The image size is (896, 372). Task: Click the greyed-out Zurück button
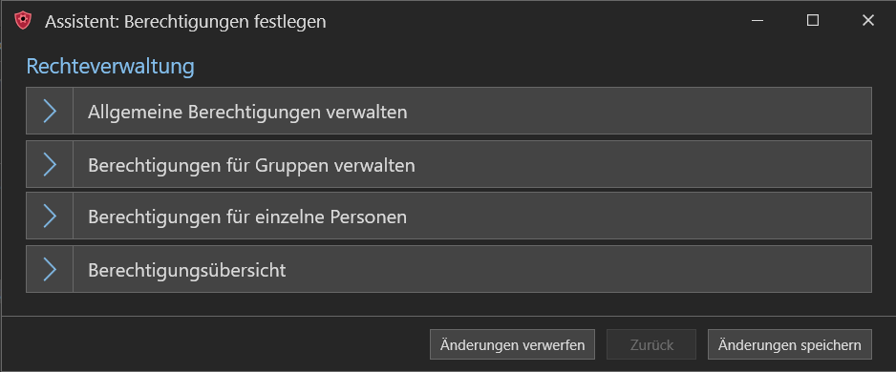(x=651, y=344)
